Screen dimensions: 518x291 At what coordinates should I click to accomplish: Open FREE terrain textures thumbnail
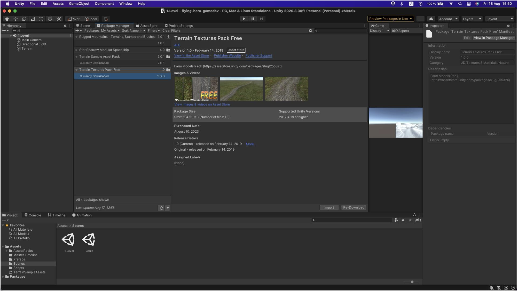196,89
